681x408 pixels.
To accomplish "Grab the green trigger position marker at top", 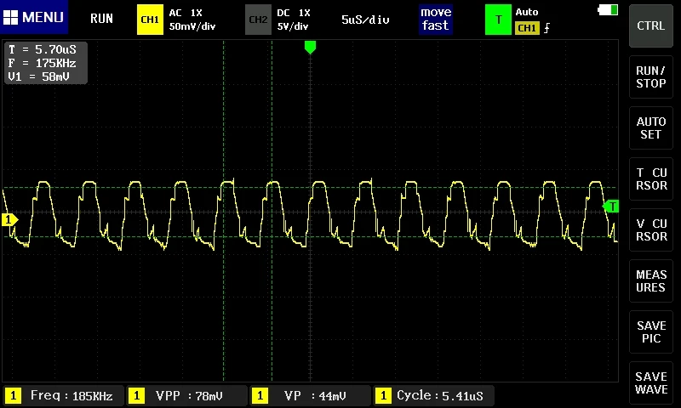I will point(310,47).
